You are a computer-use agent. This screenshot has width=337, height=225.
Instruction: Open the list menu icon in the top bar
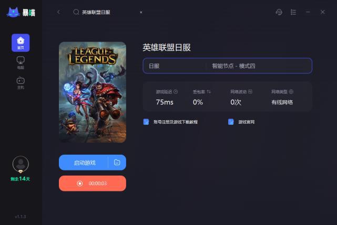(293, 12)
